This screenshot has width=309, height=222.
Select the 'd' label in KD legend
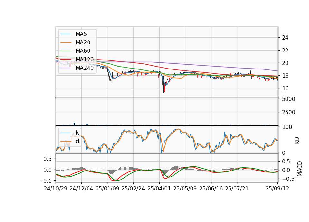coord(77,141)
